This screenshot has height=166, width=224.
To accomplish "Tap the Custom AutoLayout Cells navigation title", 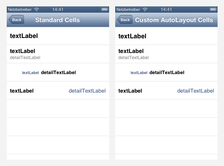I will [174, 20].
